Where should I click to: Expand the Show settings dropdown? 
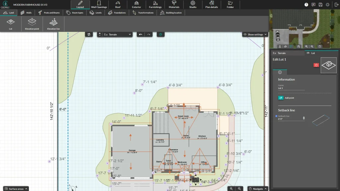[255, 34]
